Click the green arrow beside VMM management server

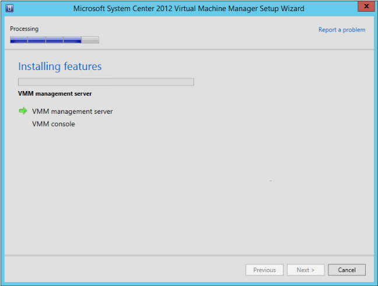(x=23, y=111)
